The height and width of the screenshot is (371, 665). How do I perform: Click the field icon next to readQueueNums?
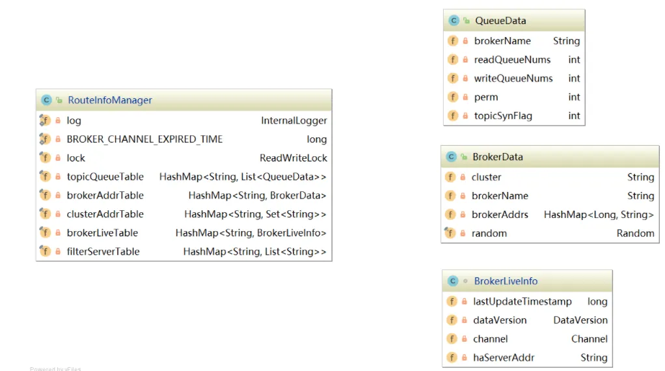[x=452, y=59]
